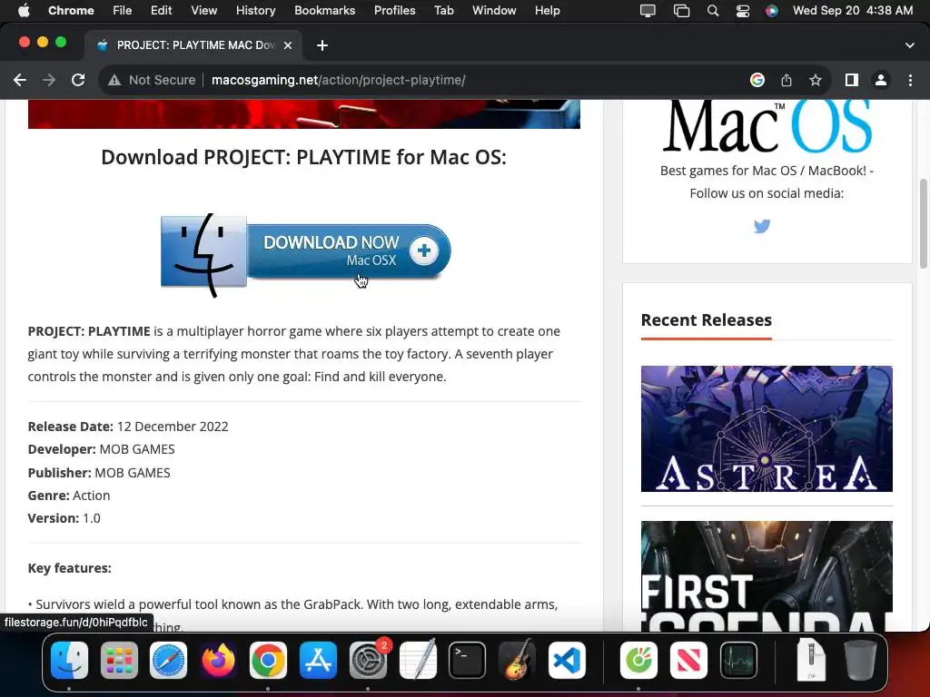Click the Mac OS site logo
Image resolution: width=930 pixels, height=697 pixels.
click(767, 126)
